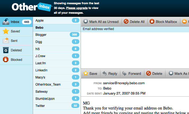Select the Apple mailbox

pos(57,21)
